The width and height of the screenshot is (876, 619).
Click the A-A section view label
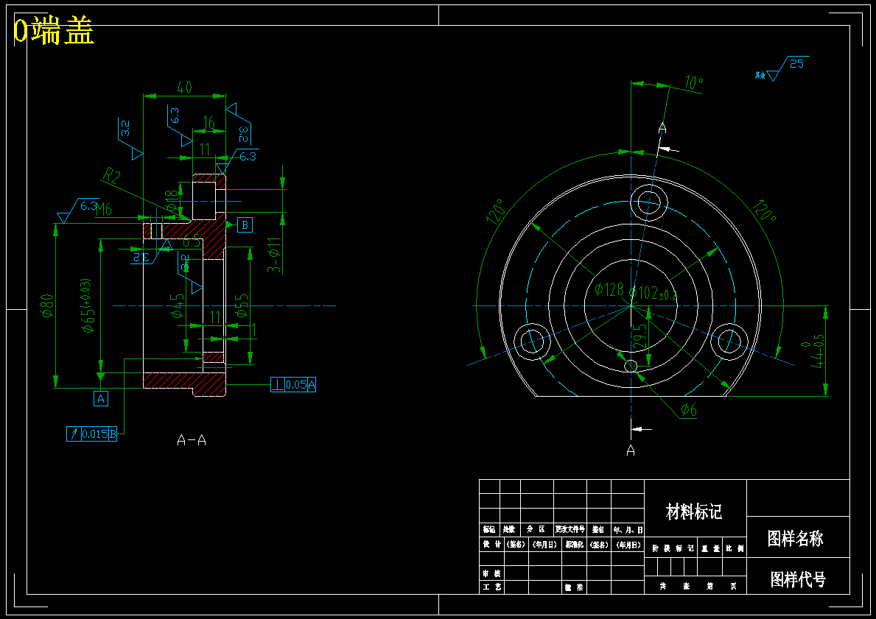click(x=192, y=440)
